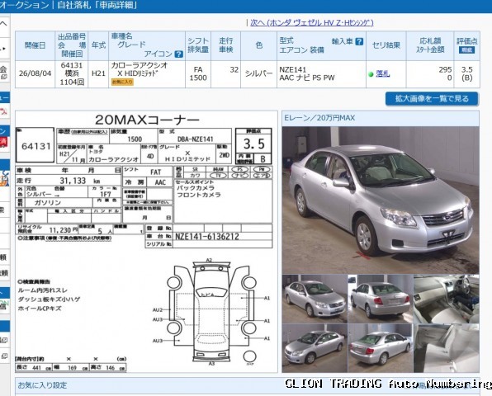
Task: Open the front-right side view thumbnail
Action: point(315,348)
